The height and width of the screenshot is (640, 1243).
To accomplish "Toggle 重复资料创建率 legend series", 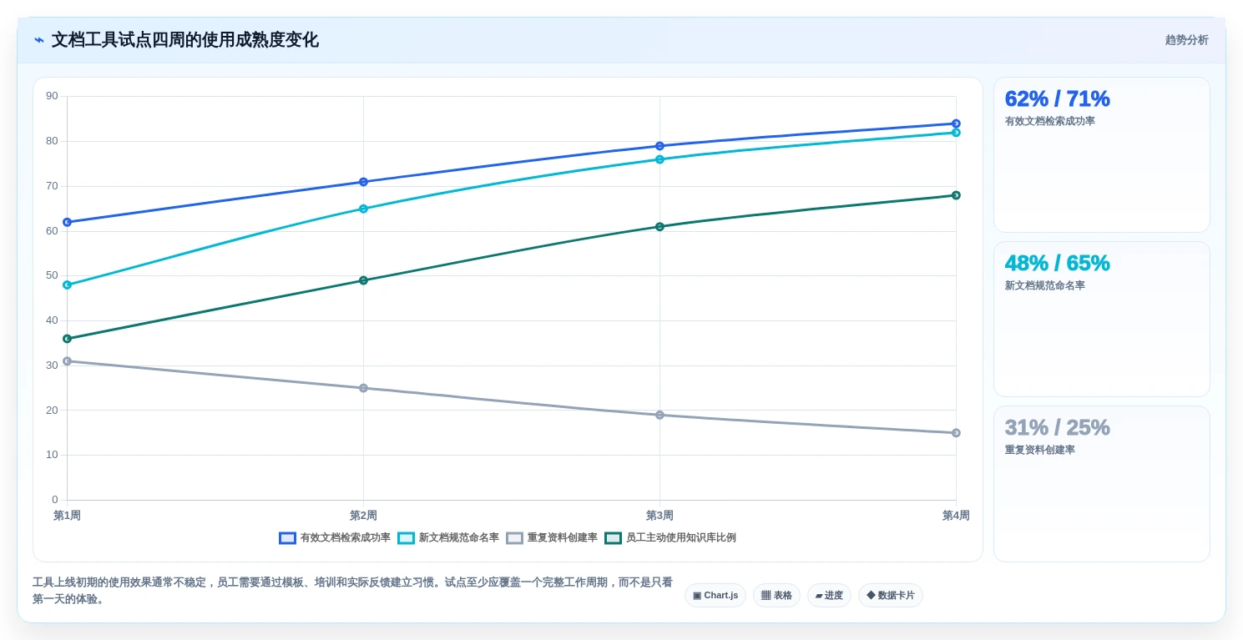I will coord(552,537).
